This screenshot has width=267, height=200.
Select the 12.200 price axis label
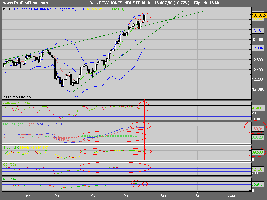point(257,79)
